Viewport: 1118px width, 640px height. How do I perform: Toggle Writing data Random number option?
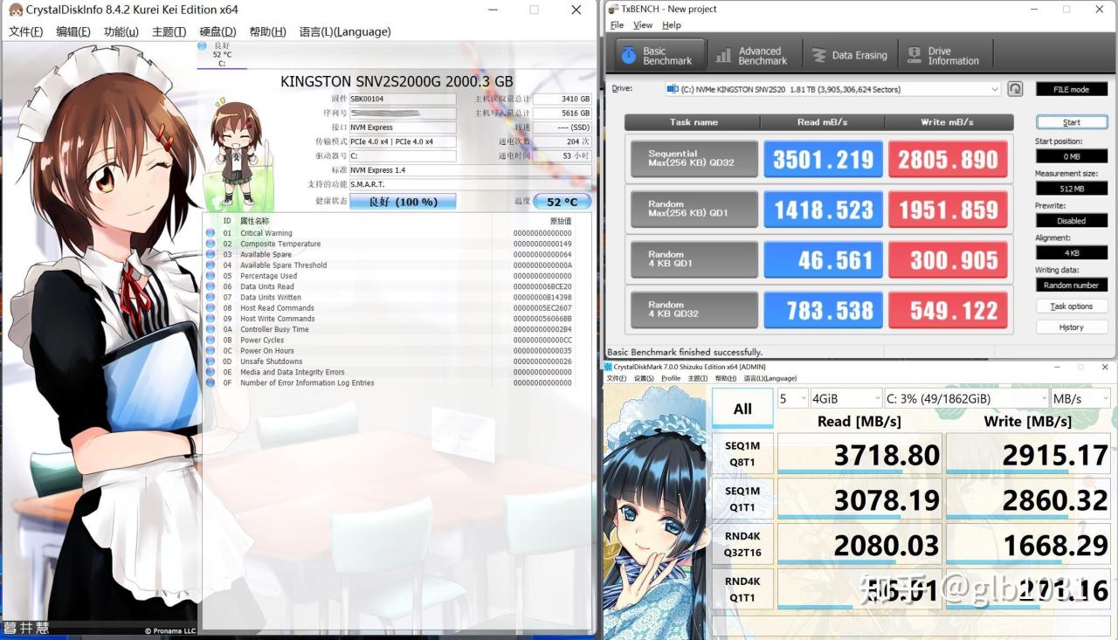coord(1072,284)
